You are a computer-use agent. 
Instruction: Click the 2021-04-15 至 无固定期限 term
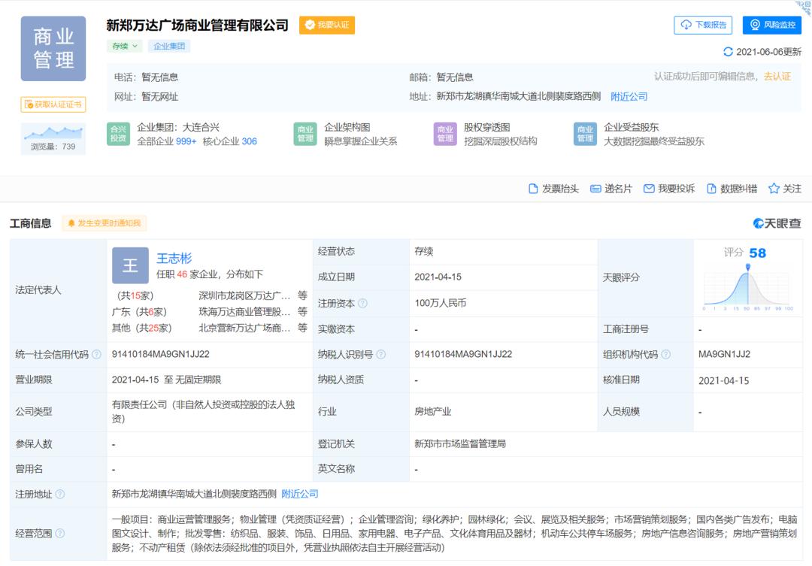(166, 380)
